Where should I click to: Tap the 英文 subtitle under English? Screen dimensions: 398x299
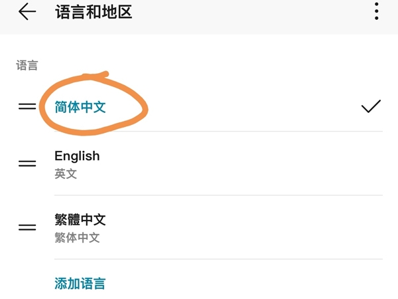(x=66, y=174)
